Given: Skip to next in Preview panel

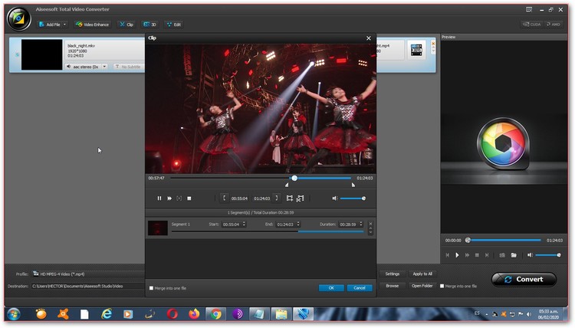Looking at the screenshot, I should tap(487, 255).
